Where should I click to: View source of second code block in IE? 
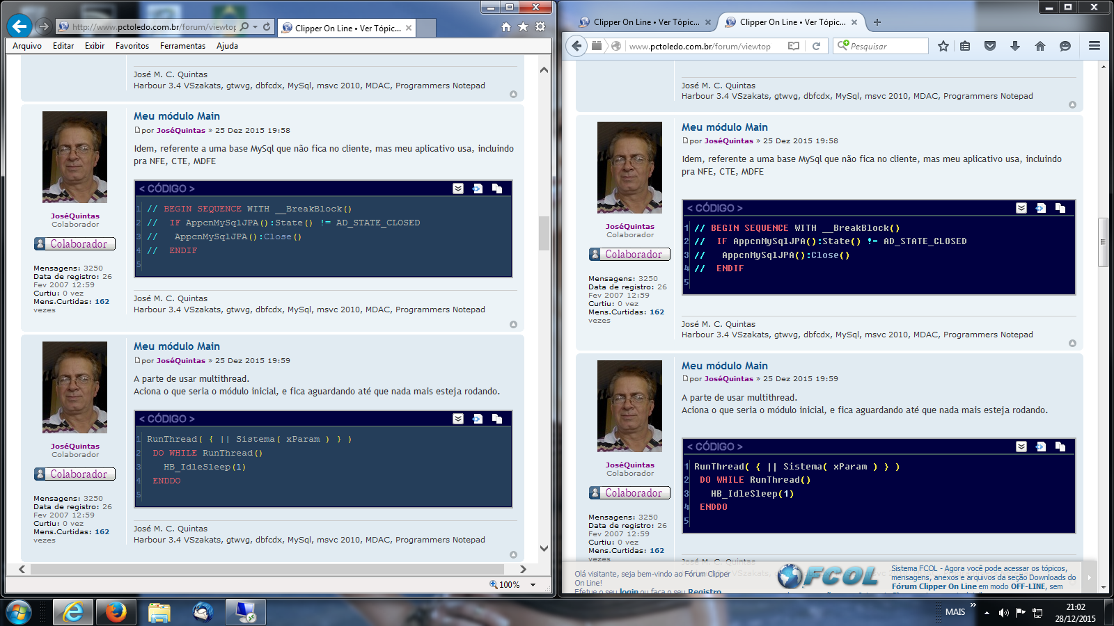coord(478,419)
